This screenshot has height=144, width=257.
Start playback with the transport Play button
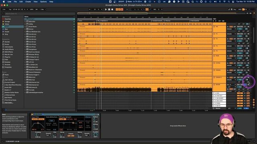pyautogui.click(x=106, y=10)
